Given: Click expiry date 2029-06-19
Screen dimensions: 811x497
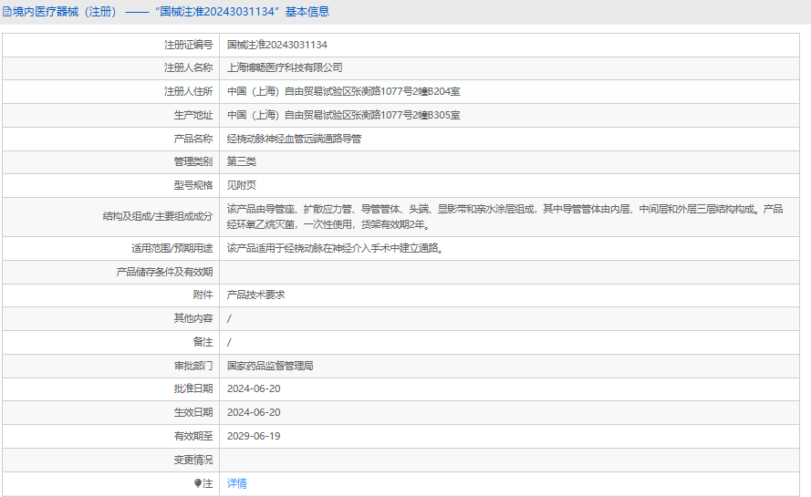Looking at the screenshot, I should [x=254, y=436].
